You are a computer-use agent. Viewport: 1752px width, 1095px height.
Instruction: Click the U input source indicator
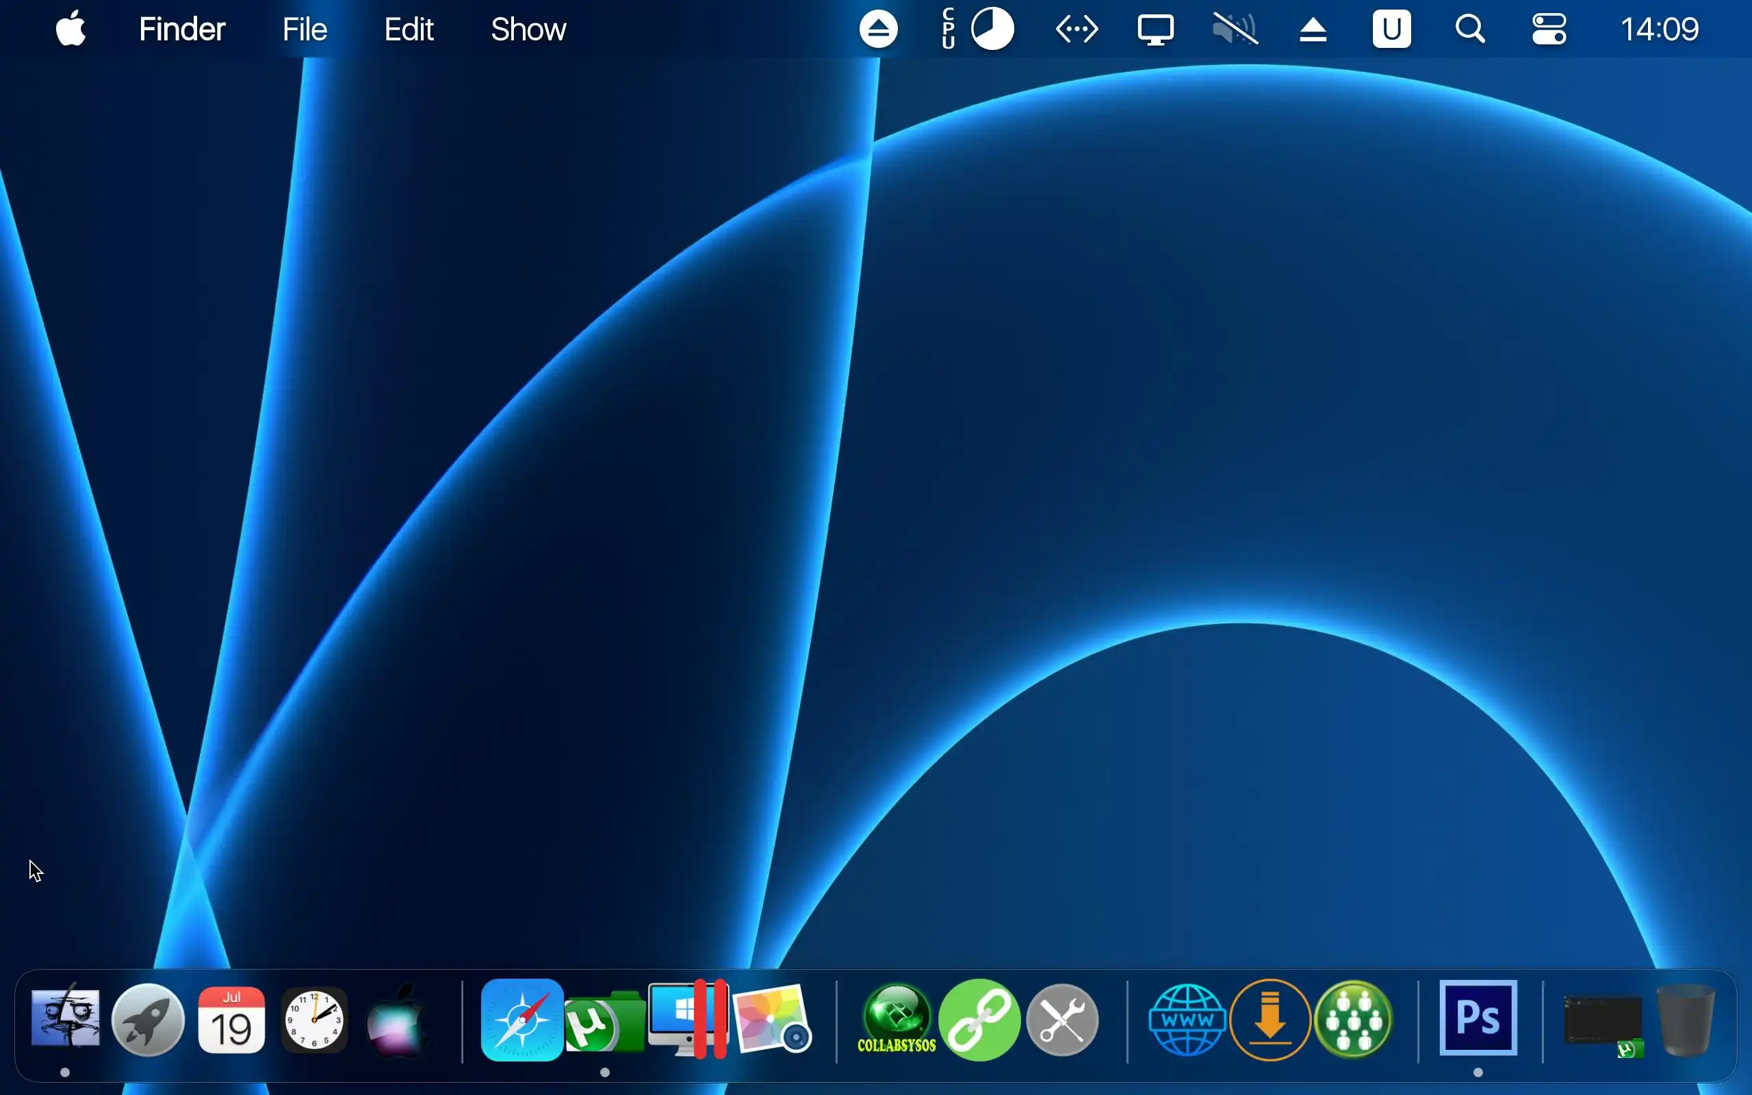(x=1391, y=29)
